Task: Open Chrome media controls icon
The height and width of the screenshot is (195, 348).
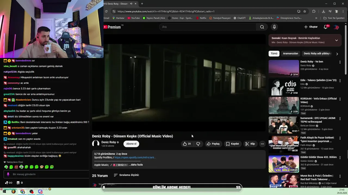Action: tap(330, 11)
